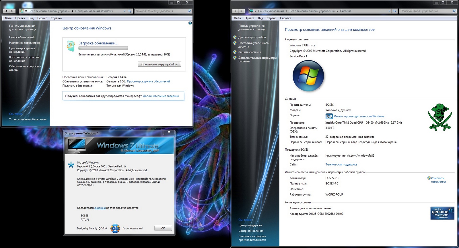Click Остановить загрузку файла button
Image resolution: width=459 pixels, height=248 pixels.
[x=159, y=64]
